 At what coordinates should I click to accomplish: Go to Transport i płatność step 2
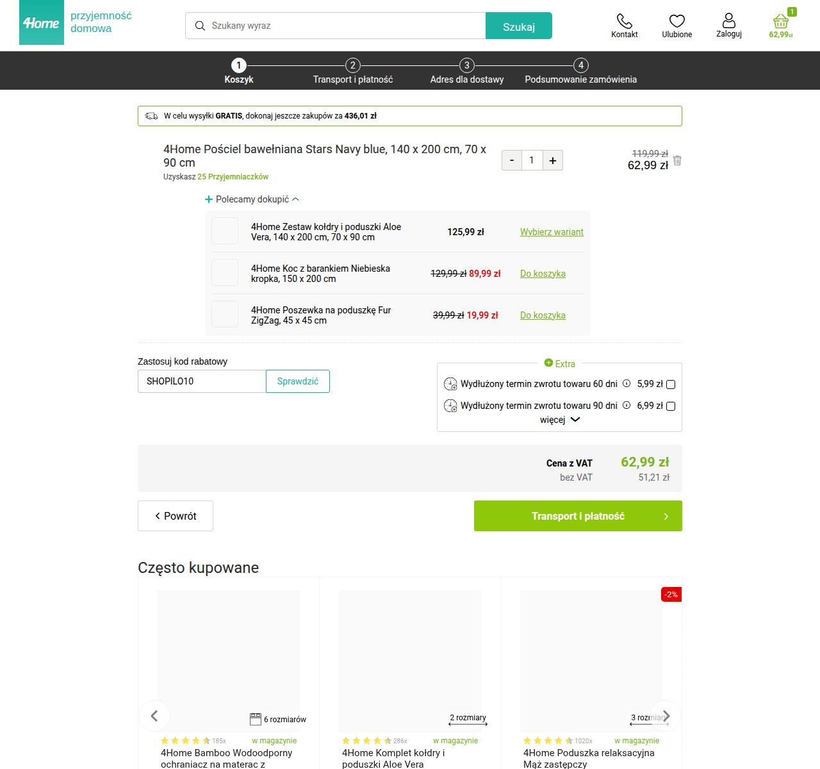click(x=353, y=72)
